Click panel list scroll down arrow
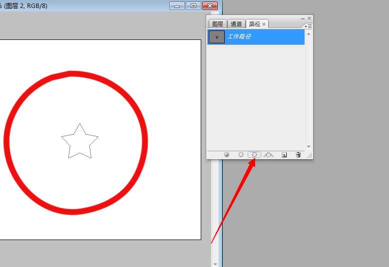 pyautogui.click(x=309, y=146)
